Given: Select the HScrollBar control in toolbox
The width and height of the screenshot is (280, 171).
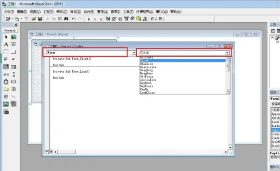Looking at the screenshot, I should click(6, 74).
